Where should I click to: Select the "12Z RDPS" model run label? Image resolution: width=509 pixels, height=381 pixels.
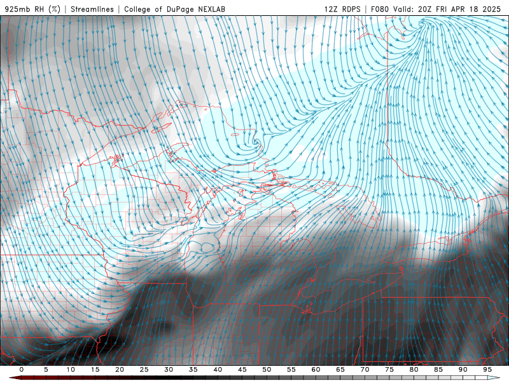[342, 9]
